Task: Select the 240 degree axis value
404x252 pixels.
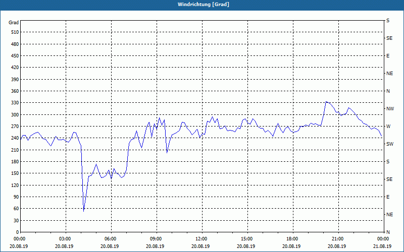Action: tap(15, 138)
